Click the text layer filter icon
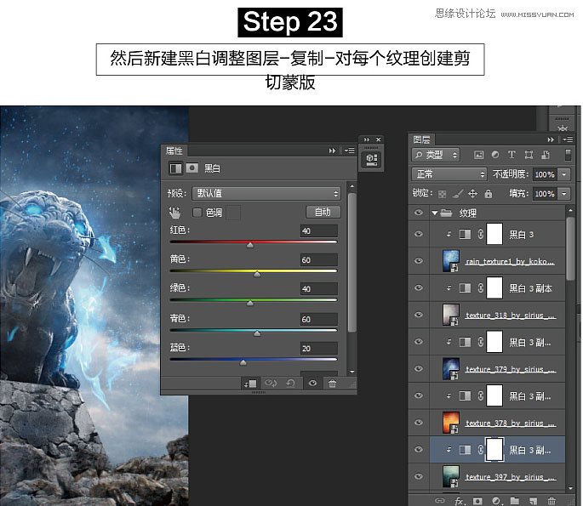The height and width of the screenshot is (506, 583). [511, 155]
